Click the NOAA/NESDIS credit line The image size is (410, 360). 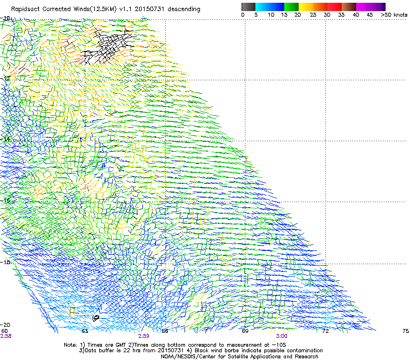click(x=239, y=357)
